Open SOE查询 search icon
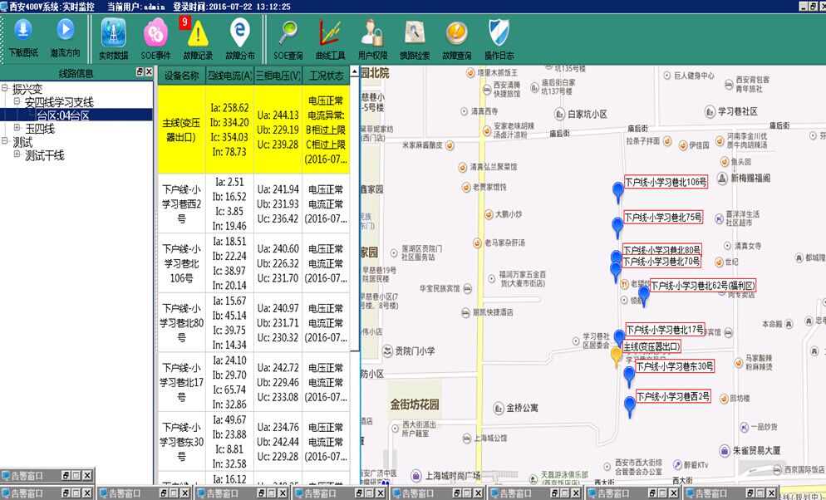The width and height of the screenshot is (826, 500). 288,32
